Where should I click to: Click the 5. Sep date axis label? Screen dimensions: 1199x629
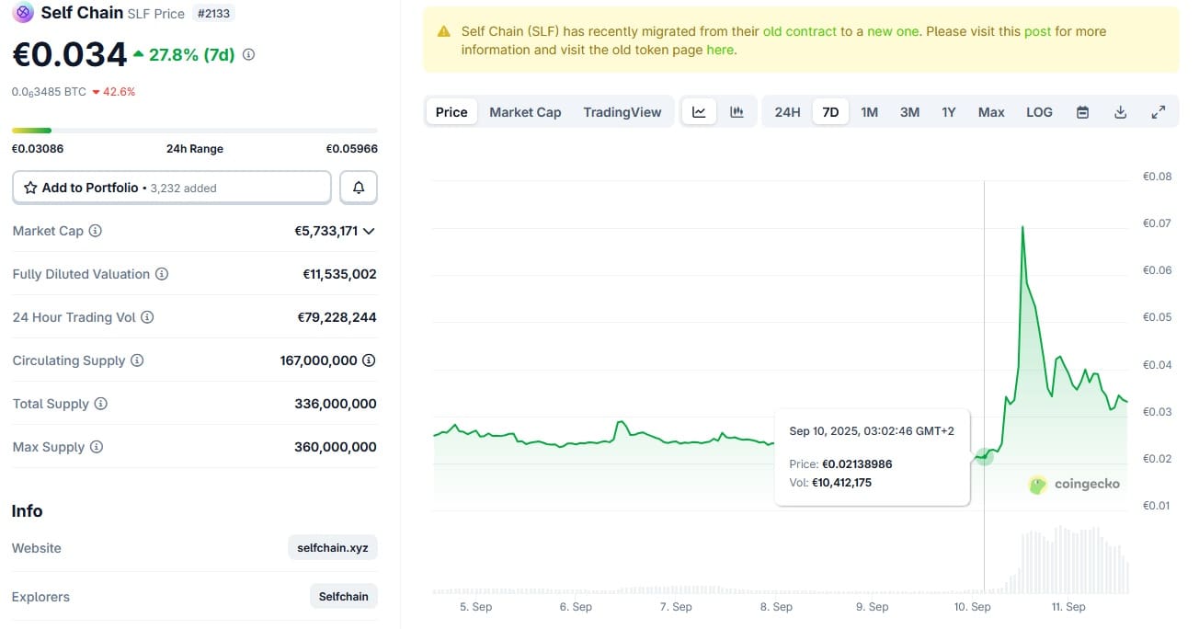tap(475, 607)
